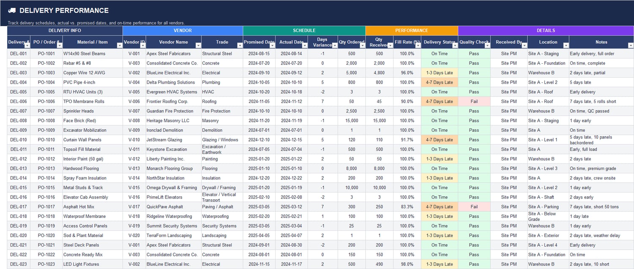
Task: Click the 'W14x90 Steel Beams' cell
Action: tap(92, 54)
